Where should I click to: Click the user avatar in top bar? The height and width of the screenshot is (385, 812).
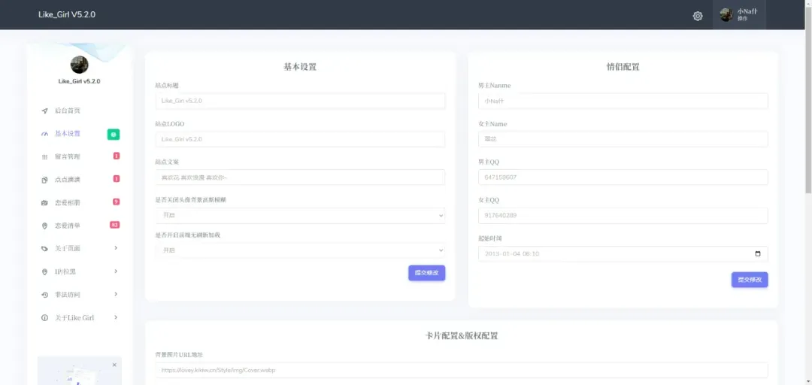click(x=726, y=15)
